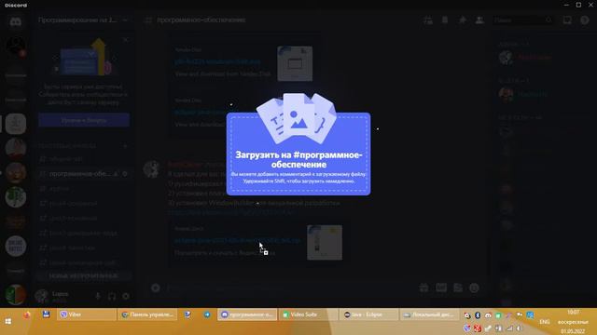Focus the search field in header

(x=522, y=20)
